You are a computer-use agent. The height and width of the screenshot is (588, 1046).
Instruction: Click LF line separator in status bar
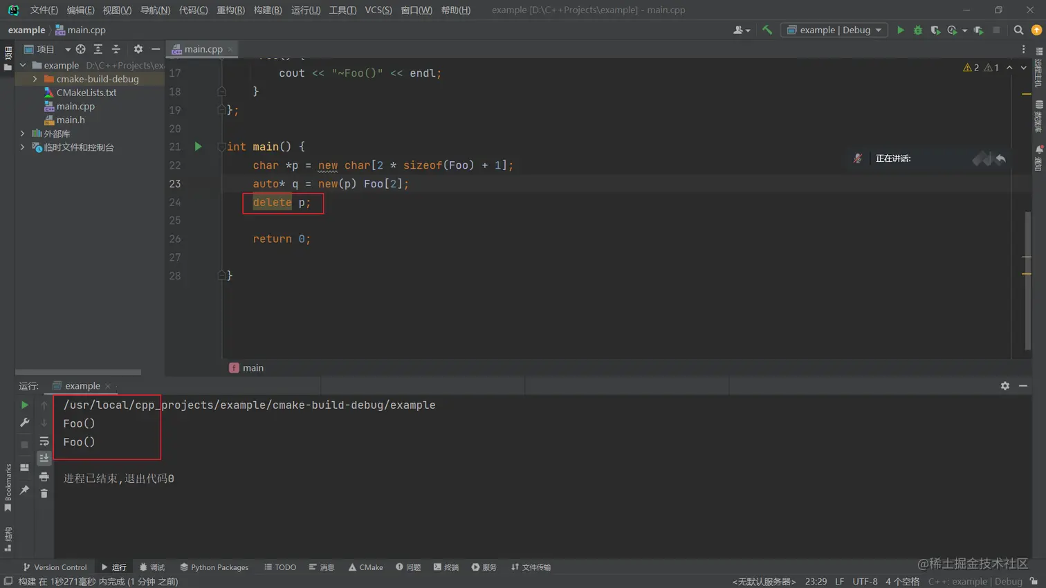pos(839,582)
